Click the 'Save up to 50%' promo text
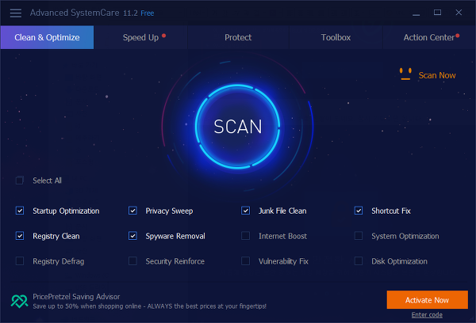 149,306
